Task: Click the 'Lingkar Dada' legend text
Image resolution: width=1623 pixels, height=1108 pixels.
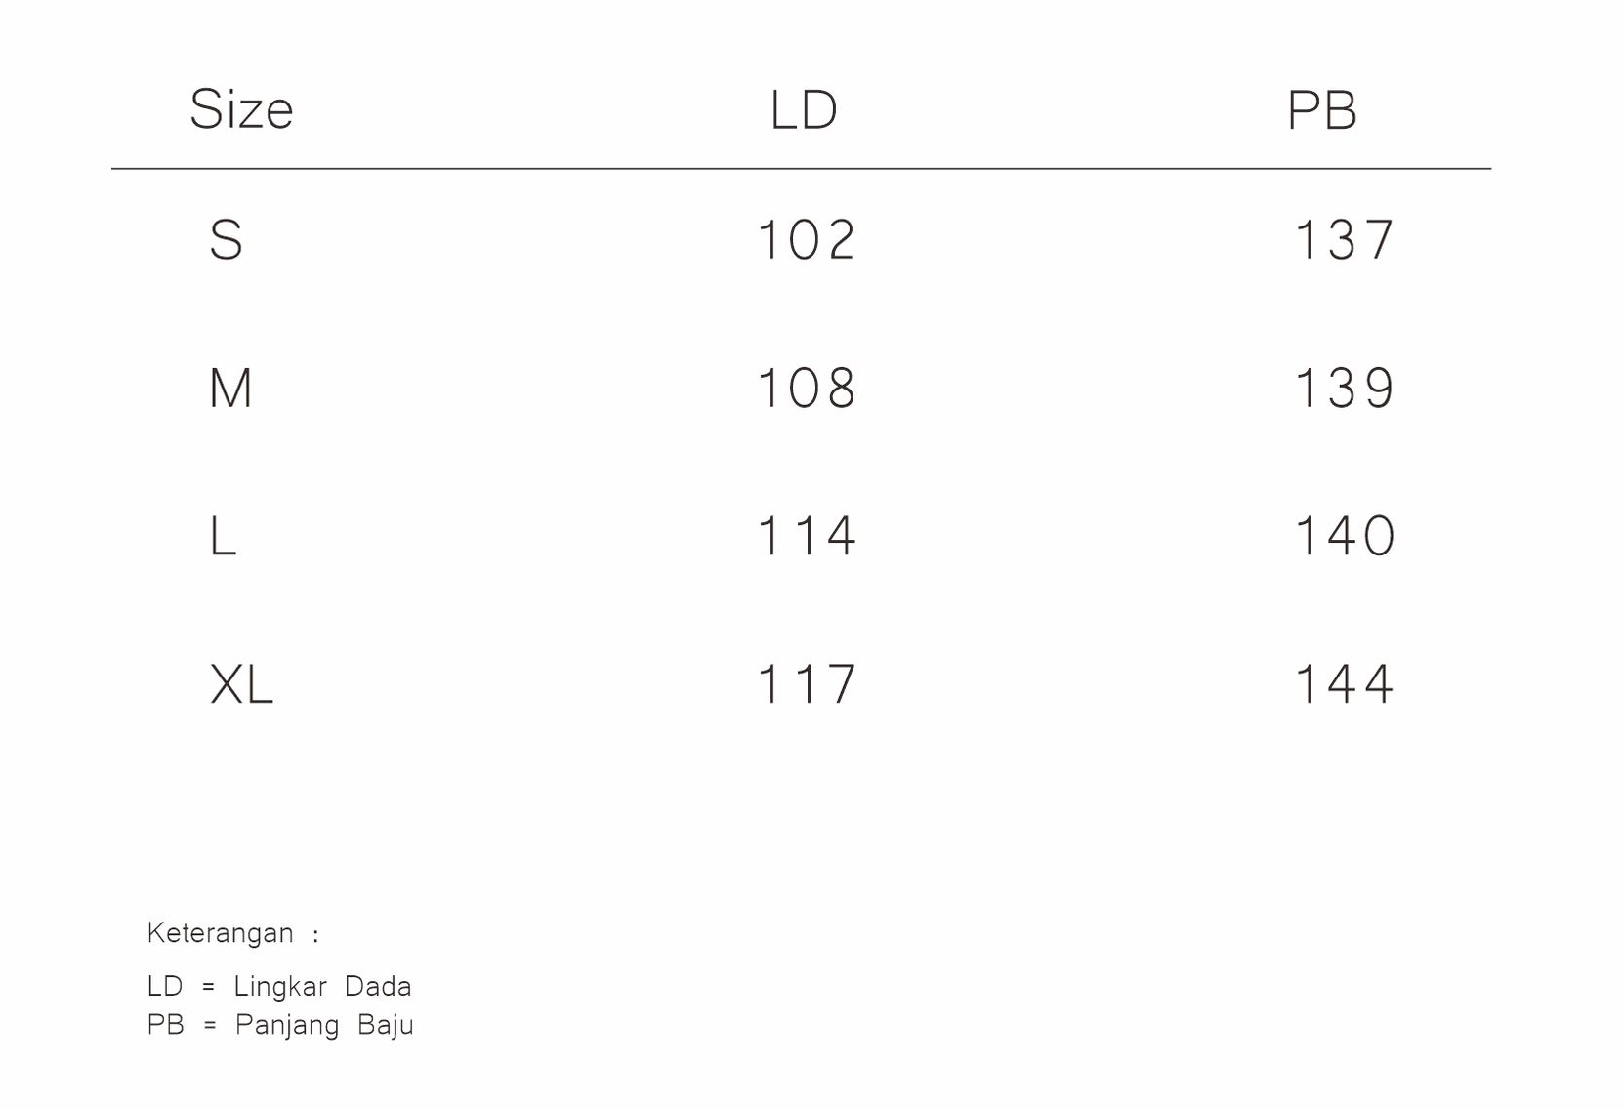Action: tap(322, 987)
